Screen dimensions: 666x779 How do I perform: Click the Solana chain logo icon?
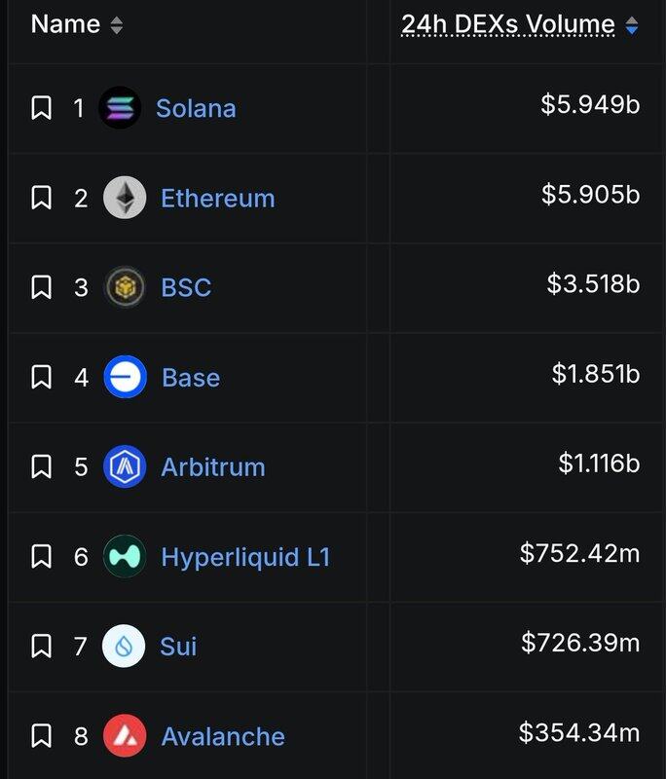120,108
